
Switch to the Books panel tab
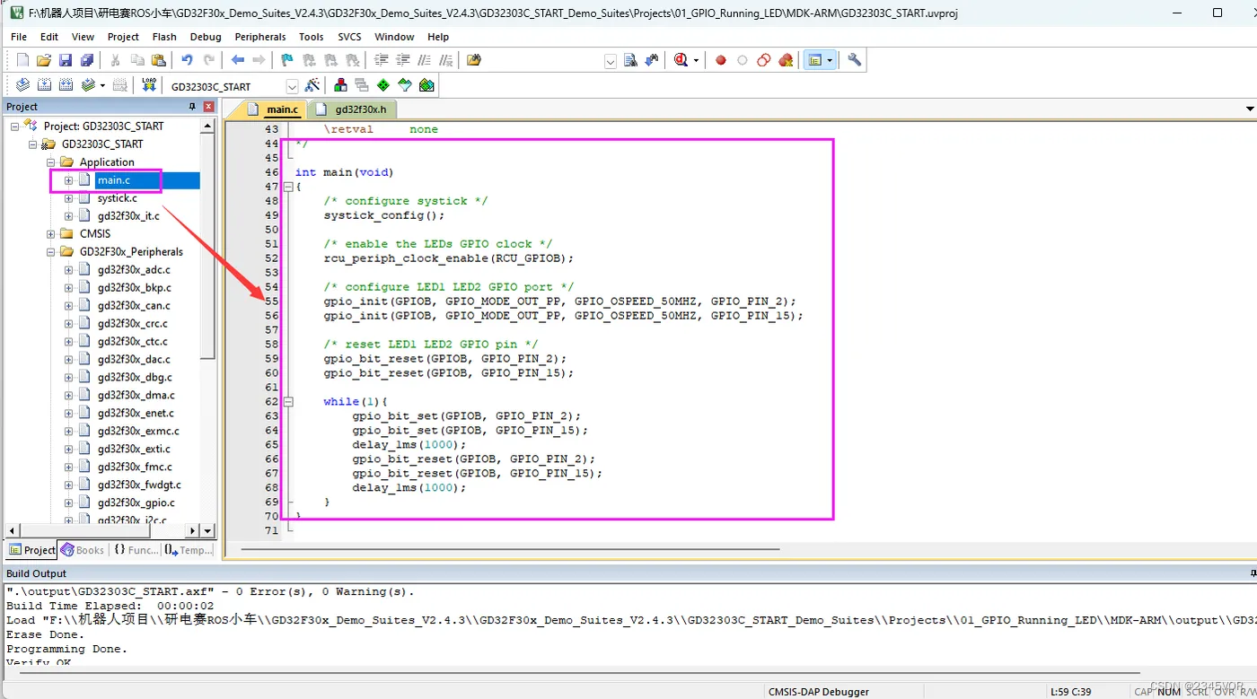83,550
